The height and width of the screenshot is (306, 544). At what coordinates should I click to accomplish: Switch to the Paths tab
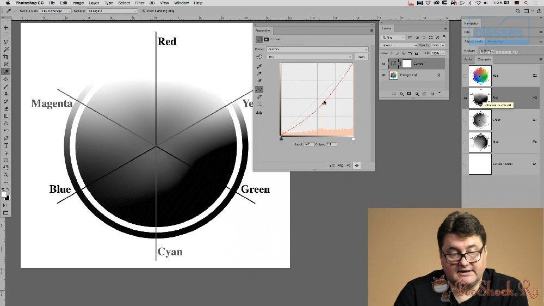(x=468, y=59)
